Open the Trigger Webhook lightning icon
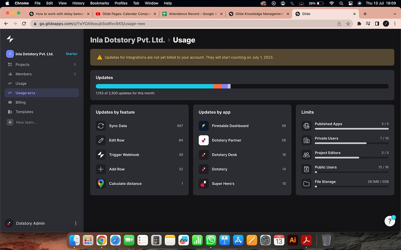The height and width of the screenshot is (250, 401). pos(101,155)
